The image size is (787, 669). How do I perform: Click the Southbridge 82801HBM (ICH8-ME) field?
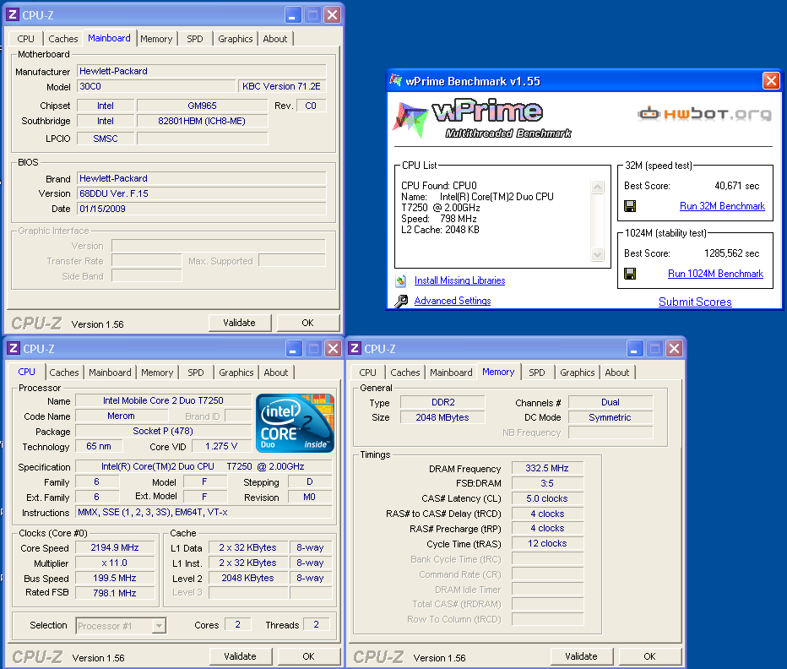coord(203,121)
